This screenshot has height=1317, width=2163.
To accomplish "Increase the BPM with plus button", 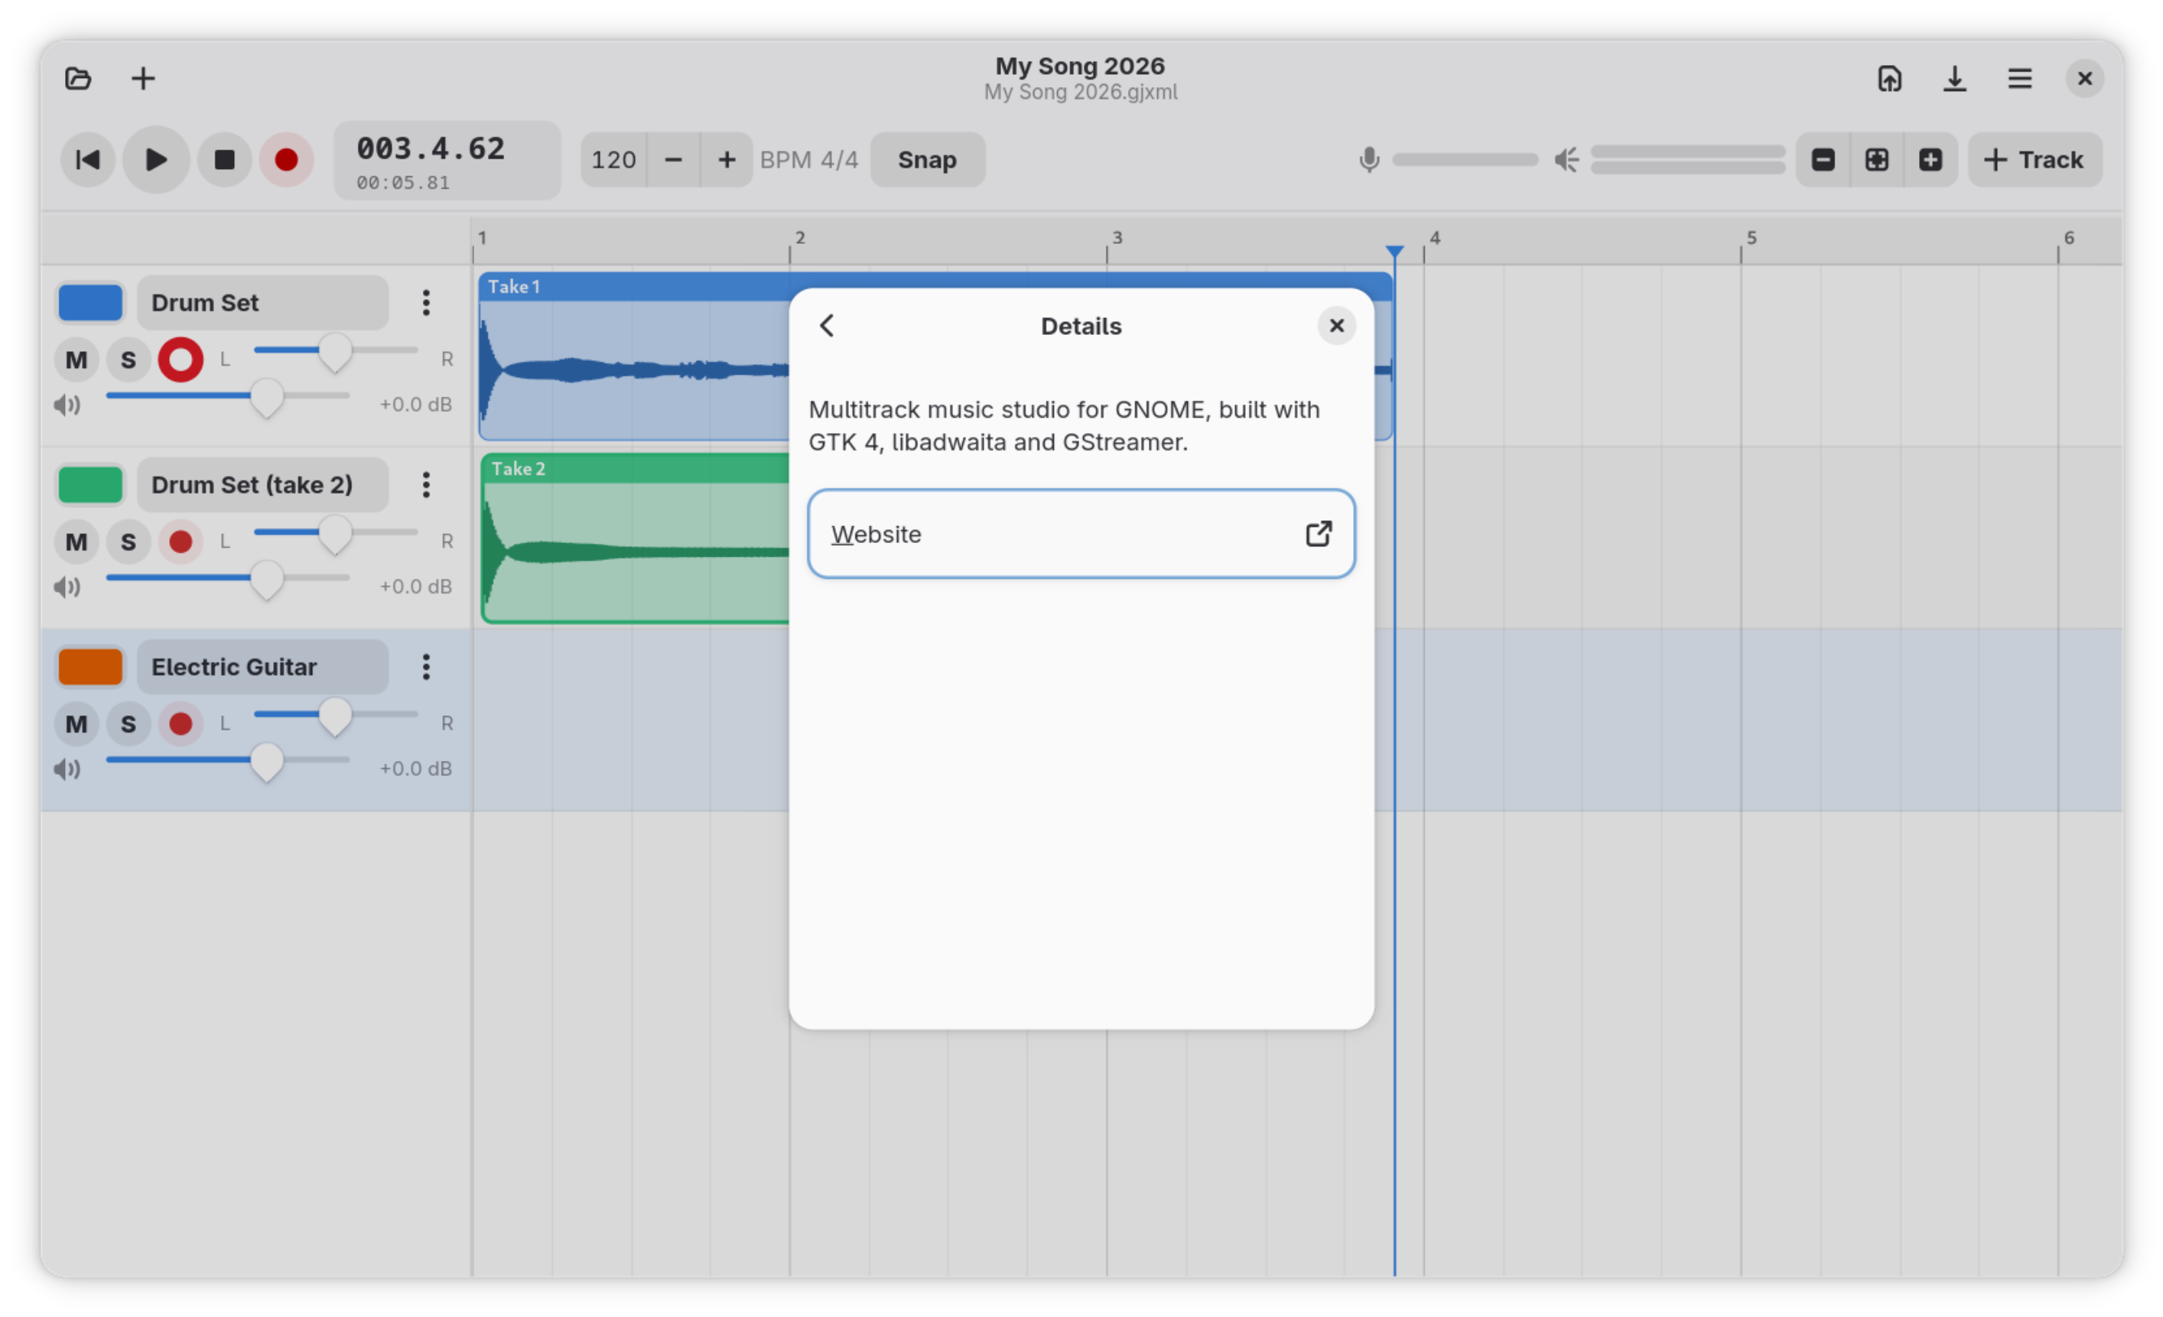I will [x=727, y=159].
